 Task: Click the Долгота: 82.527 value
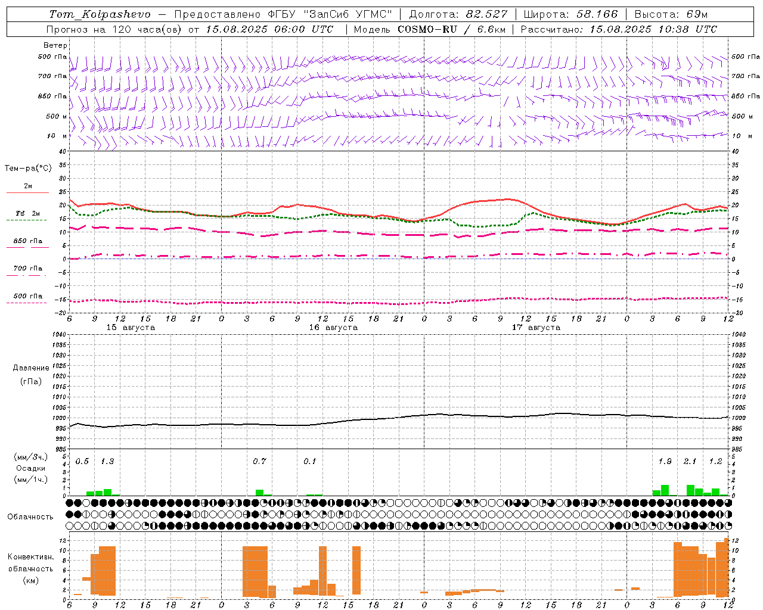click(x=458, y=14)
